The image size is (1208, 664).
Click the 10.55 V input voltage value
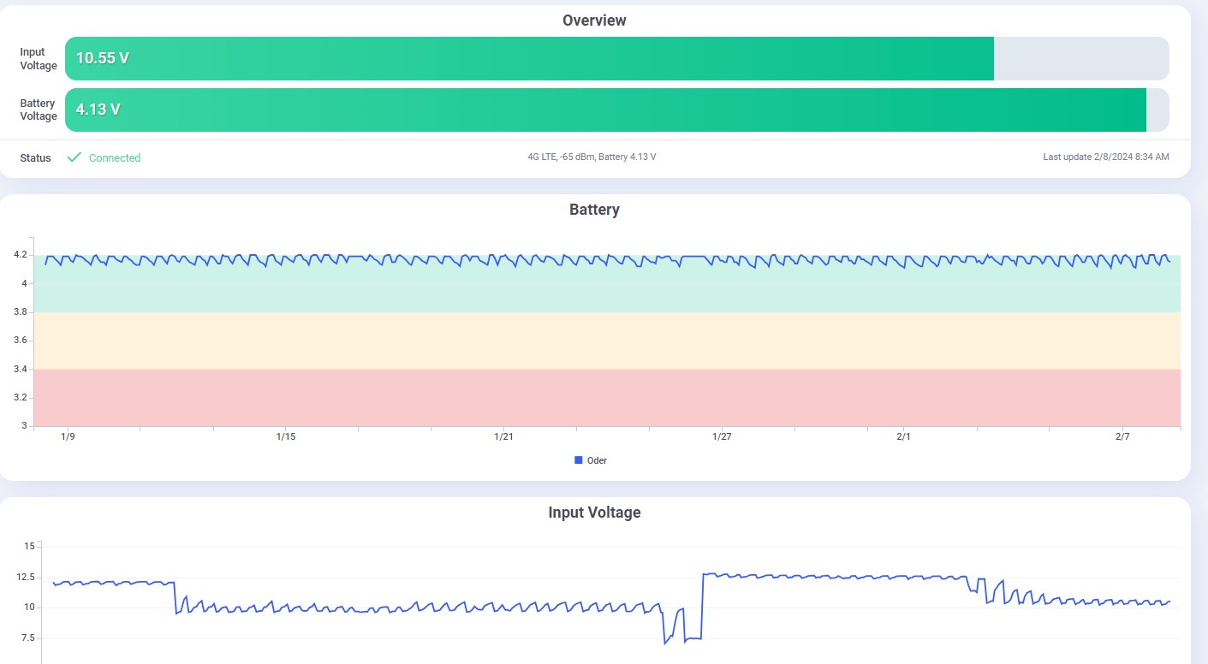[x=102, y=59]
